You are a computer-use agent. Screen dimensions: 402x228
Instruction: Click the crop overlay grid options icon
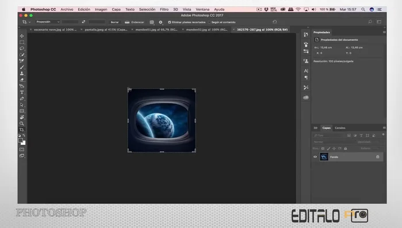pos(152,22)
